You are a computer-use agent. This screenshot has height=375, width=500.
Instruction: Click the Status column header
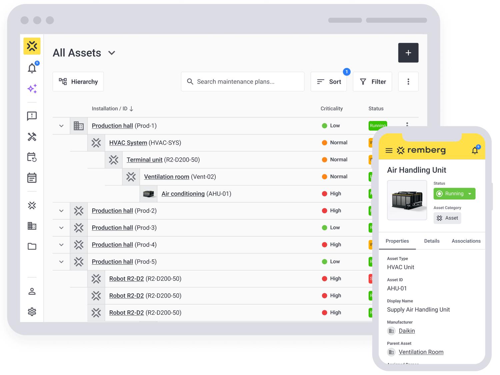tap(376, 109)
